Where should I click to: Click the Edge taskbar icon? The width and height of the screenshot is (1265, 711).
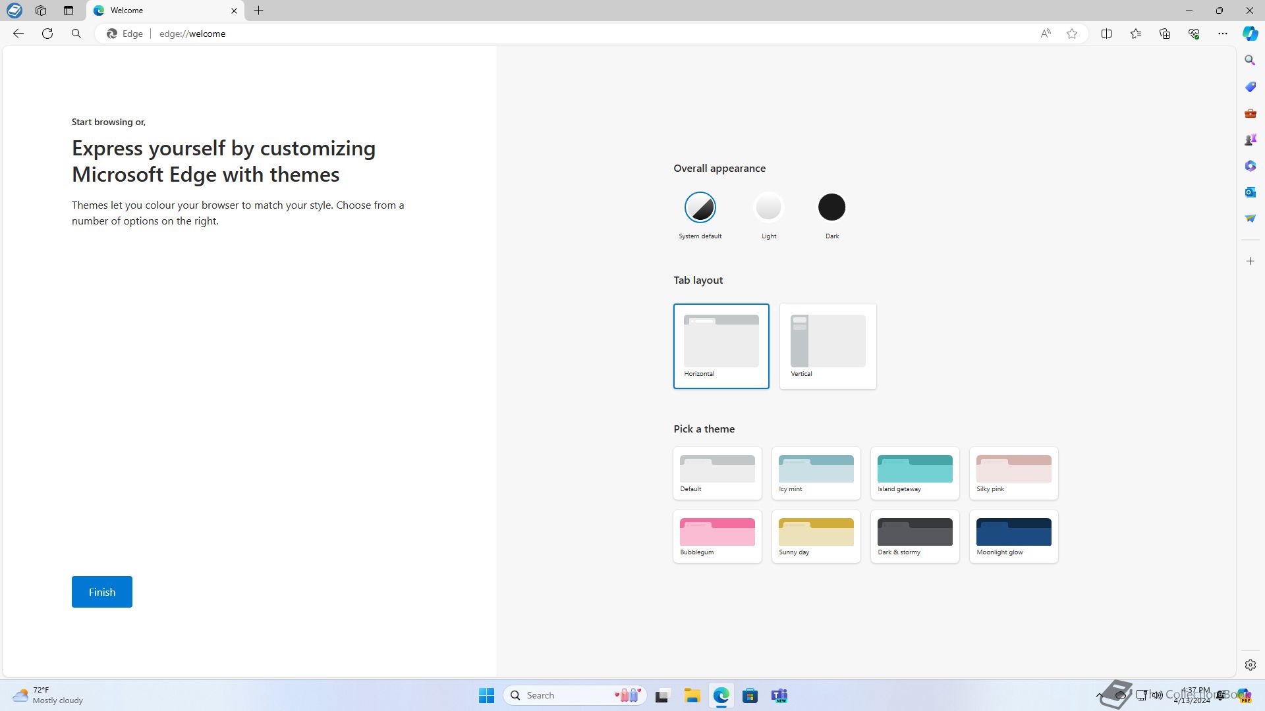(x=721, y=695)
